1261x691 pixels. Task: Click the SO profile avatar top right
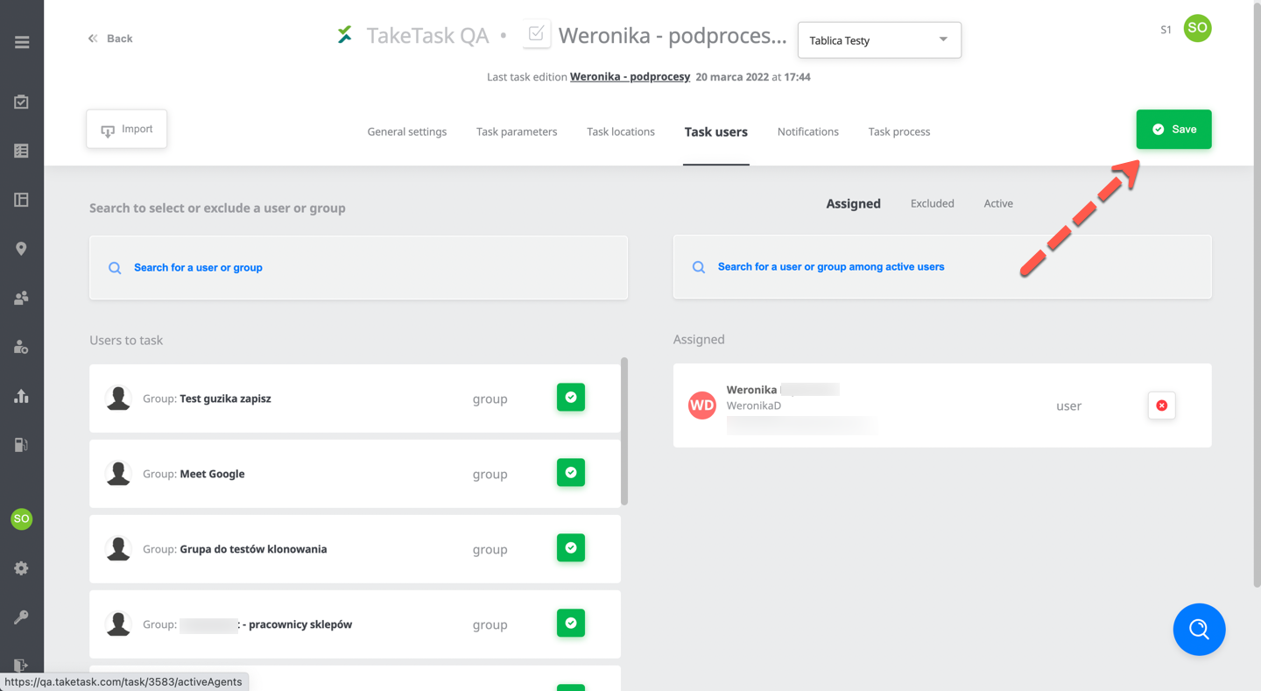coord(1197,28)
